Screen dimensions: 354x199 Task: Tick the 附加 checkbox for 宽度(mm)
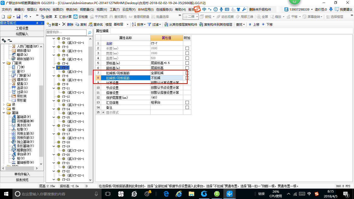click(187, 53)
